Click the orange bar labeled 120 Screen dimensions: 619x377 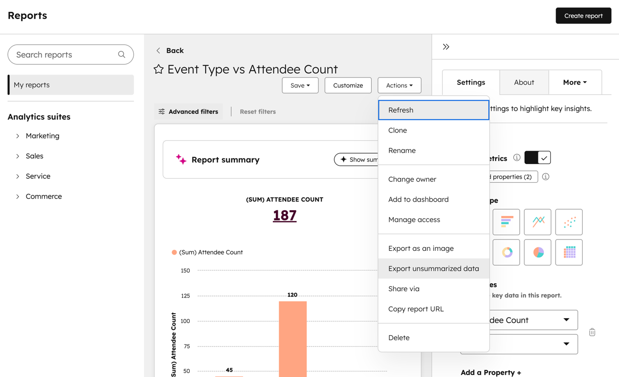(x=293, y=339)
